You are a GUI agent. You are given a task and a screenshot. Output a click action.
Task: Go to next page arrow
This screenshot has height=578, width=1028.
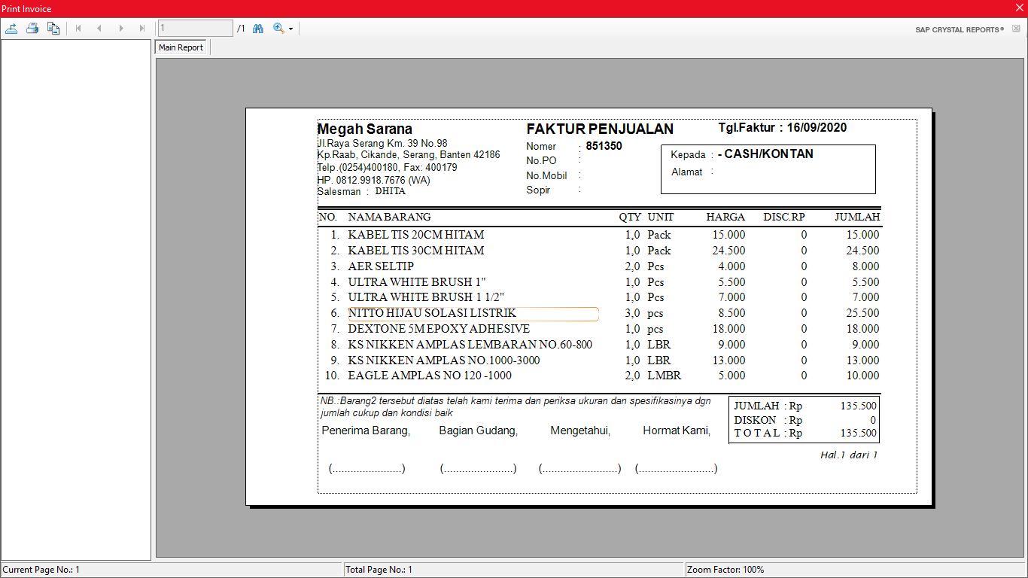(120, 29)
